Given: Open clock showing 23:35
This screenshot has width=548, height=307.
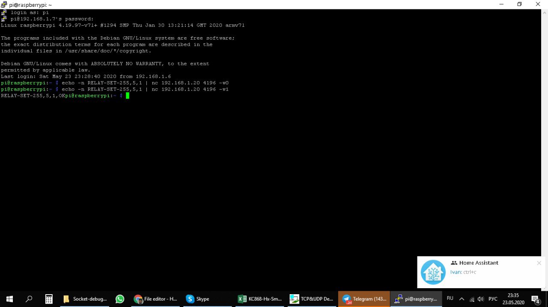Looking at the screenshot, I should pyautogui.click(x=513, y=299).
